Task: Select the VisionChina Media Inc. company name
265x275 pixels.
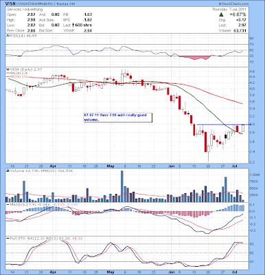Action: [x=36, y=4]
